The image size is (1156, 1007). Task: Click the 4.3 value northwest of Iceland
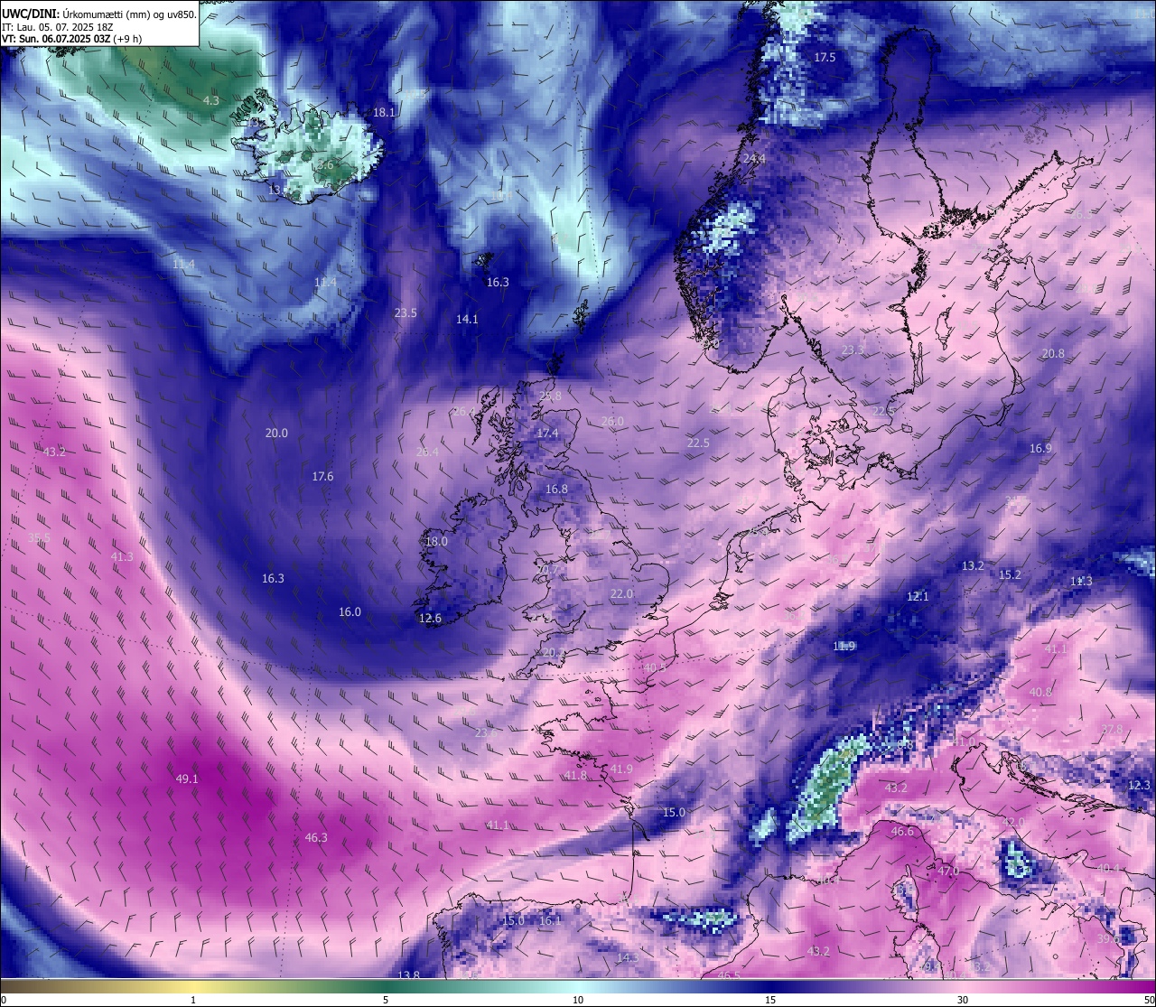(210, 100)
